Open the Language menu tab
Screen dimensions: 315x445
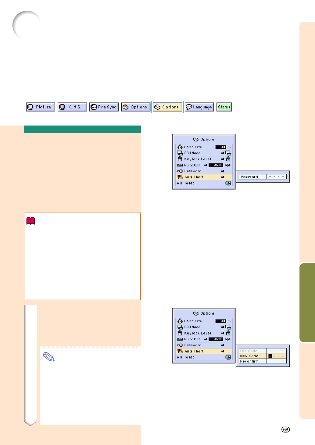pyautogui.click(x=199, y=107)
